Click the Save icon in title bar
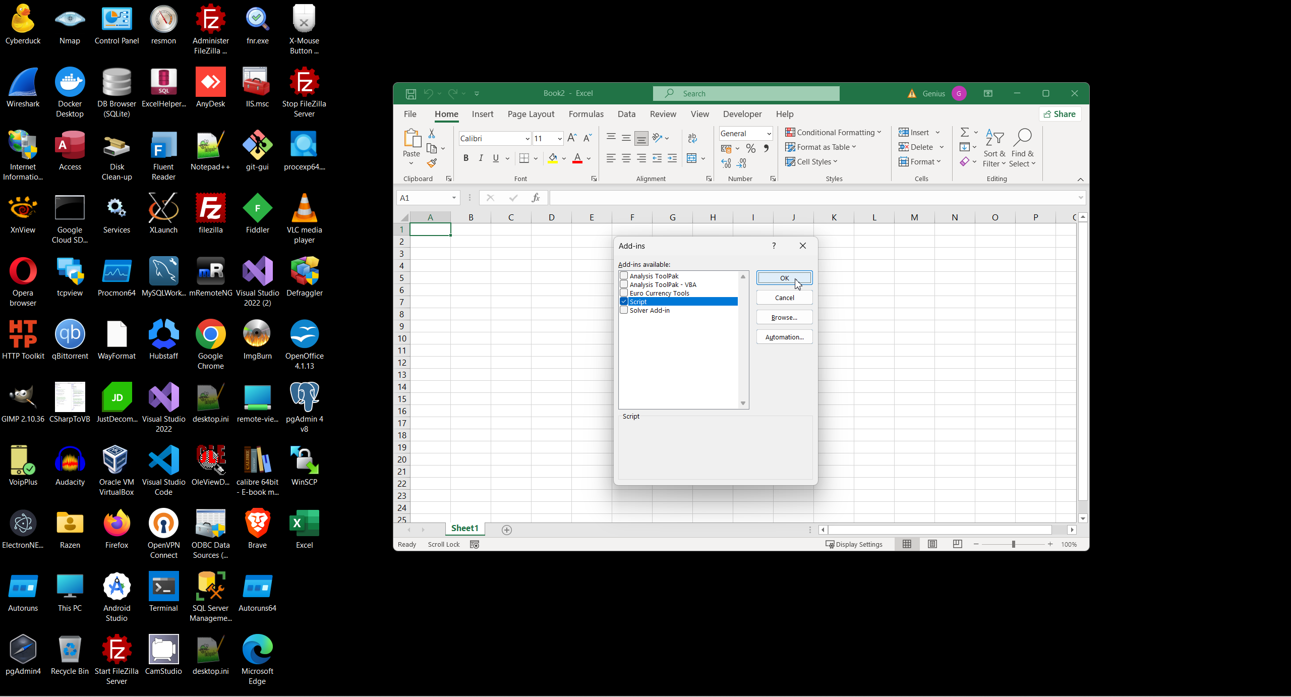This screenshot has width=1291, height=697. click(x=410, y=94)
